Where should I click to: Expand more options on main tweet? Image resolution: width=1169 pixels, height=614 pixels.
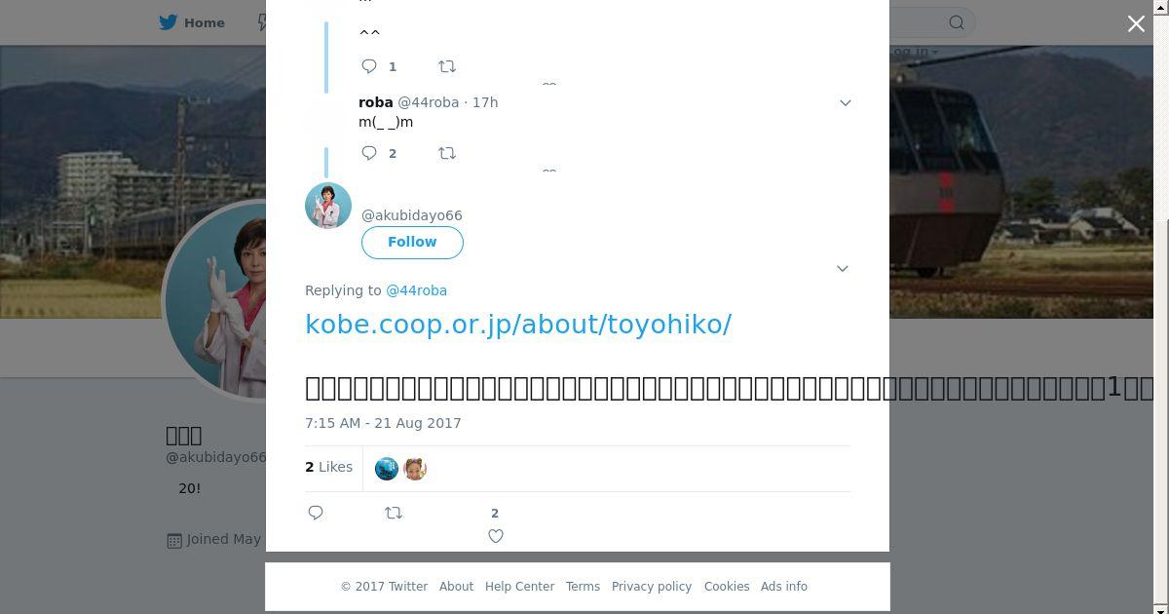(843, 268)
